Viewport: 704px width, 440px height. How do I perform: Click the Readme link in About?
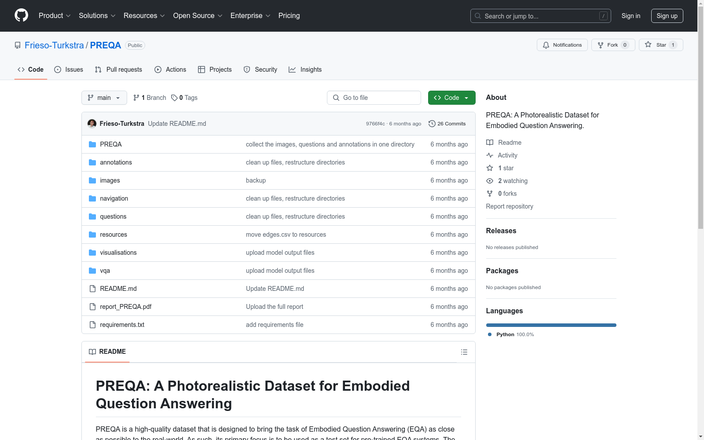(504, 143)
